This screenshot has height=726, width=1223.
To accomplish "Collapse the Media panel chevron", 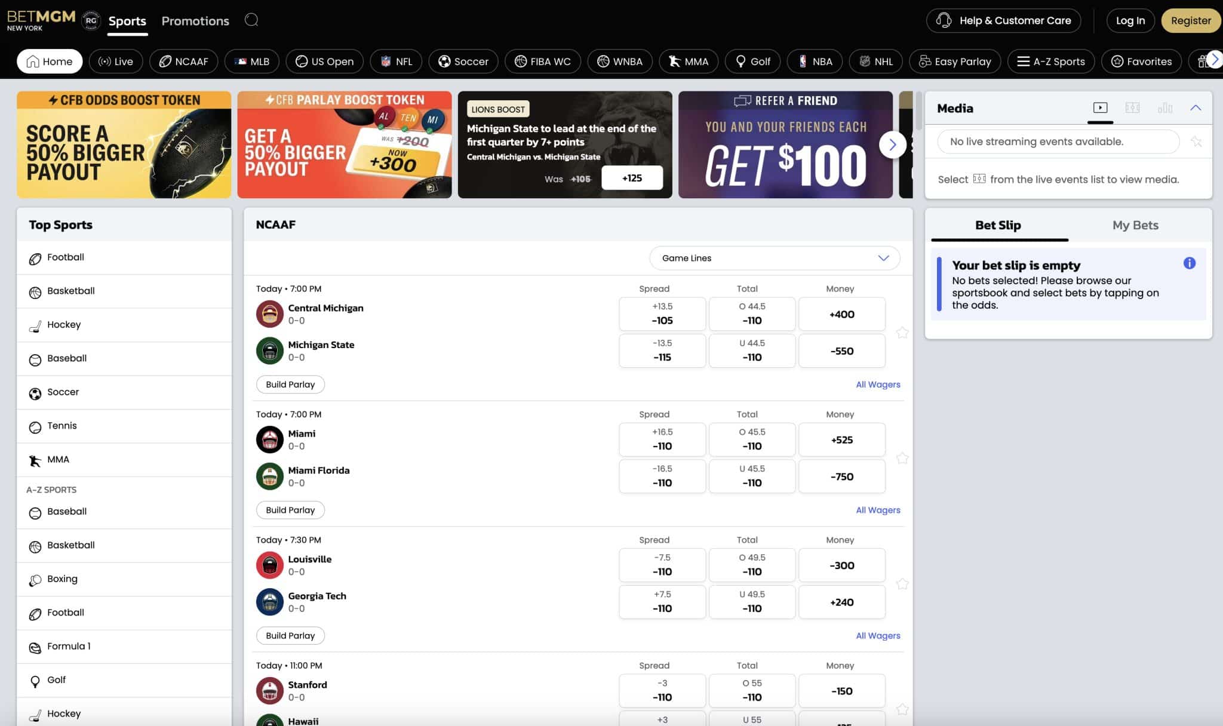I will [x=1196, y=107].
